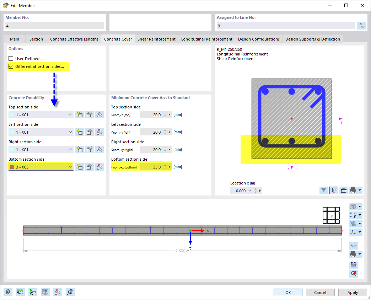Screen dimensions: 371x300
Task: Edit durability of Left section side
Action: click(90, 132)
